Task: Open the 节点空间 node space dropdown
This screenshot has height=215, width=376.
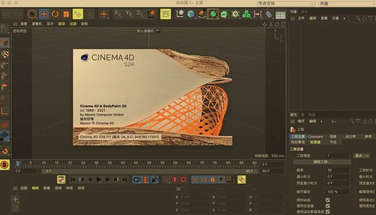Action: [x=286, y=4]
